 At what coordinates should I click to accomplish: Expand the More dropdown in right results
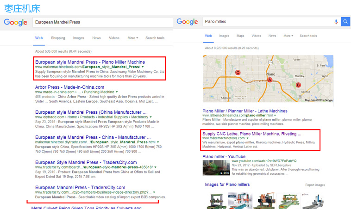coord(288,36)
